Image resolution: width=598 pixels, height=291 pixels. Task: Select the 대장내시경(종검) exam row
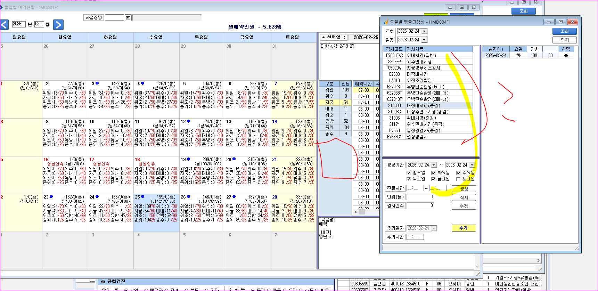[428, 105]
